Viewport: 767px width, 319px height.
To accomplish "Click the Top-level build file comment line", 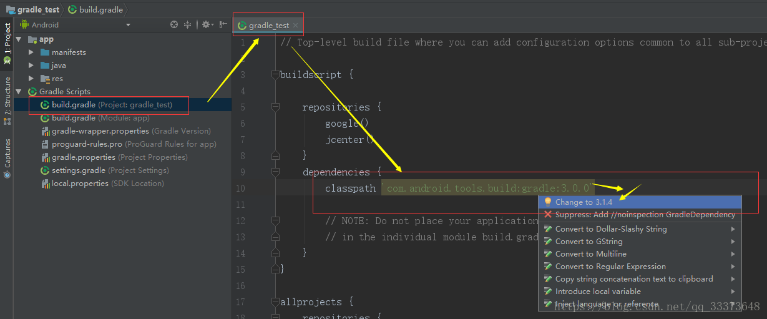I will pyautogui.click(x=523, y=42).
